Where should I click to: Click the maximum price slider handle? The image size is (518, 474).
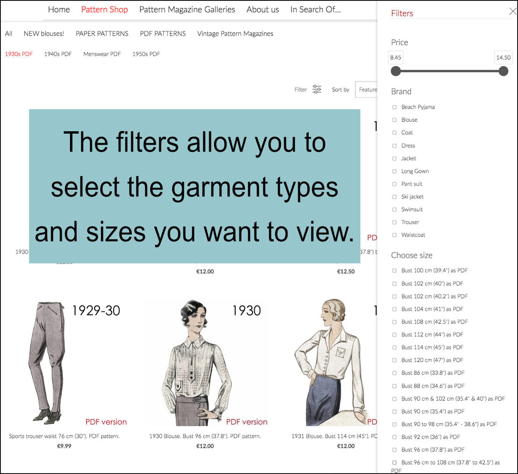click(x=503, y=71)
